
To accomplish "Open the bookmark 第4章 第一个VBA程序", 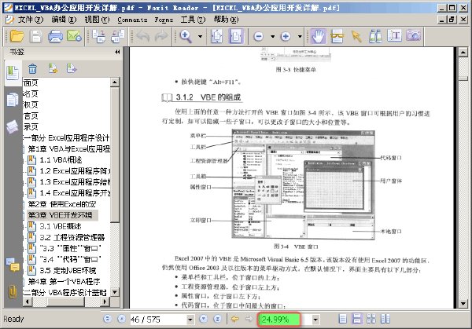I will pyautogui.click(x=64, y=282).
